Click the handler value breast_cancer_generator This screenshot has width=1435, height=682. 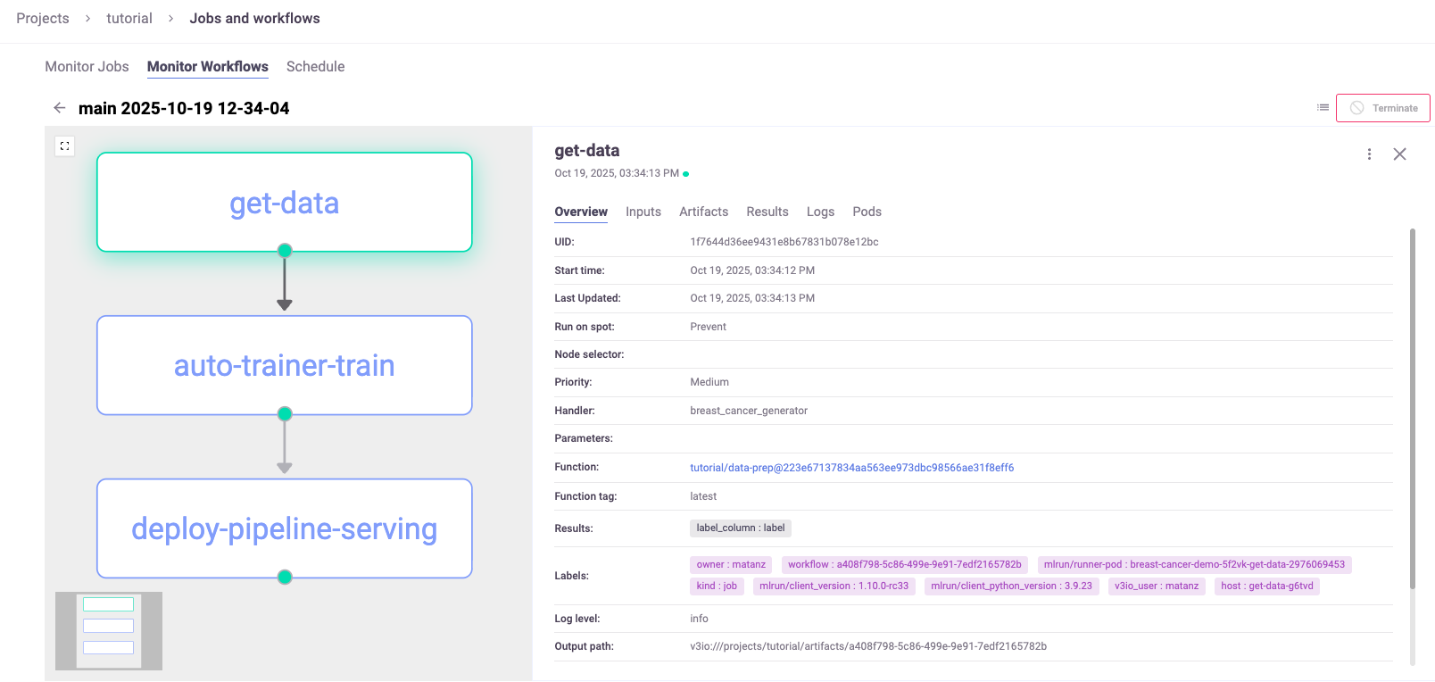pos(749,411)
